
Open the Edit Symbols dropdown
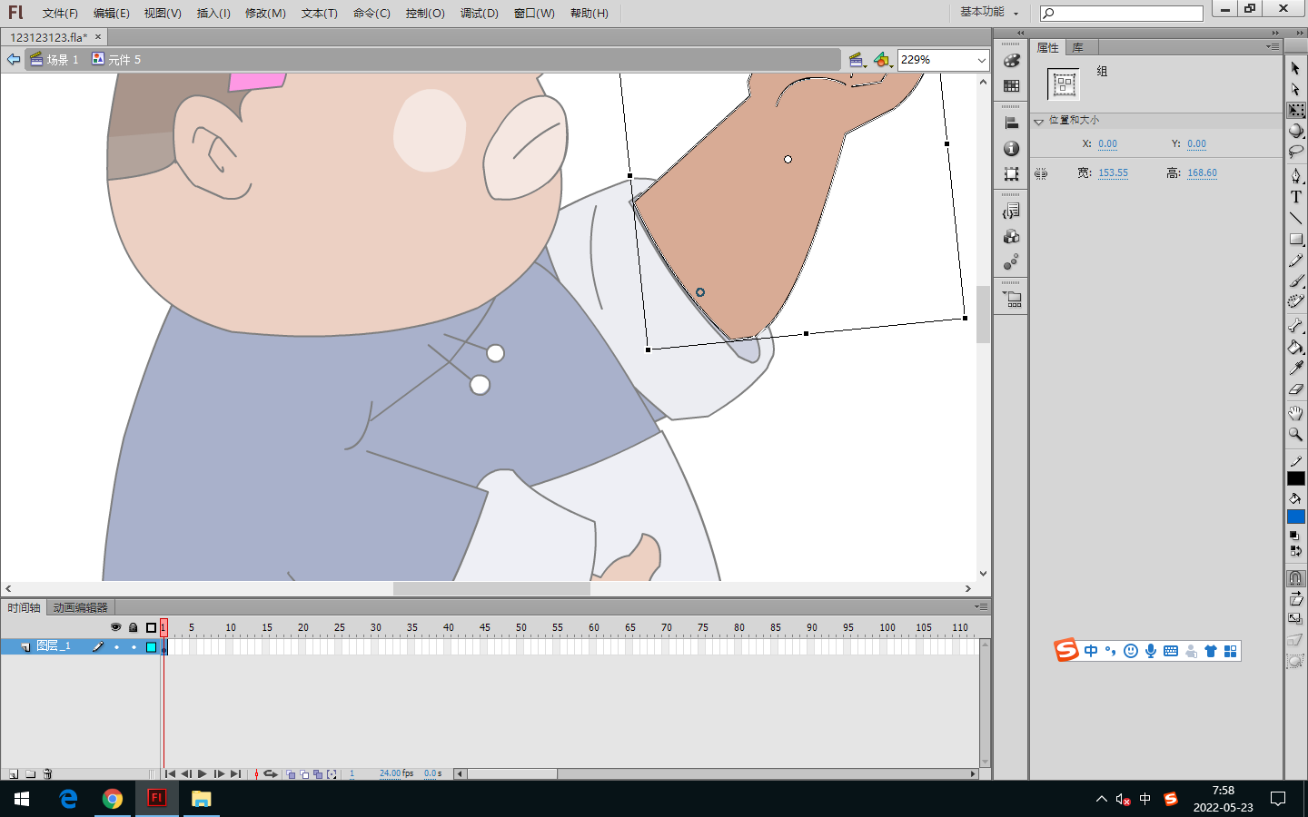tap(882, 60)
